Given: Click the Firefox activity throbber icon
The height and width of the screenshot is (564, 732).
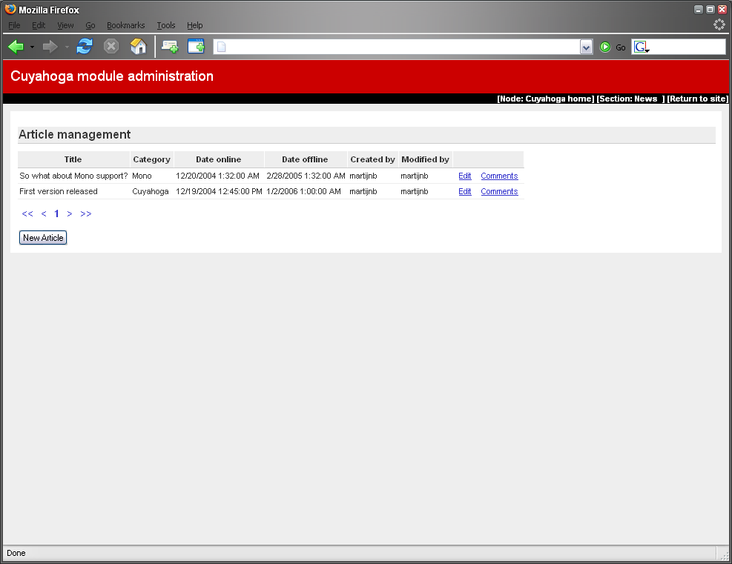Looking at the screenshot, I should point(719,24).
